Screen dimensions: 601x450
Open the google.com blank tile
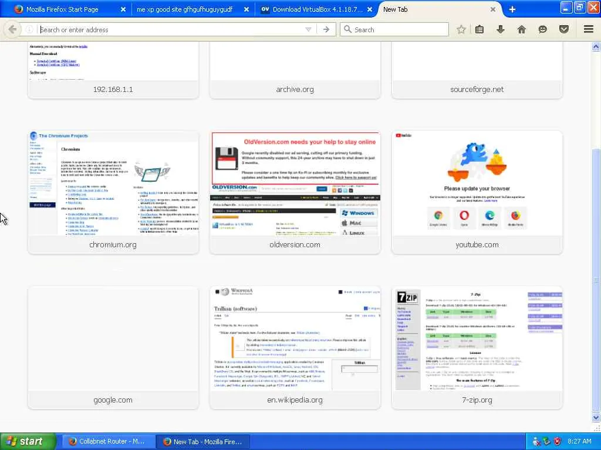113,347
